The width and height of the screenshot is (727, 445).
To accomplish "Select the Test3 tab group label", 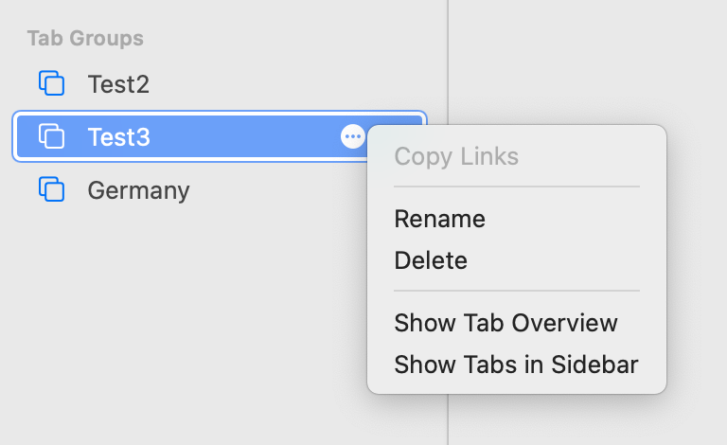I will (118, 137).
